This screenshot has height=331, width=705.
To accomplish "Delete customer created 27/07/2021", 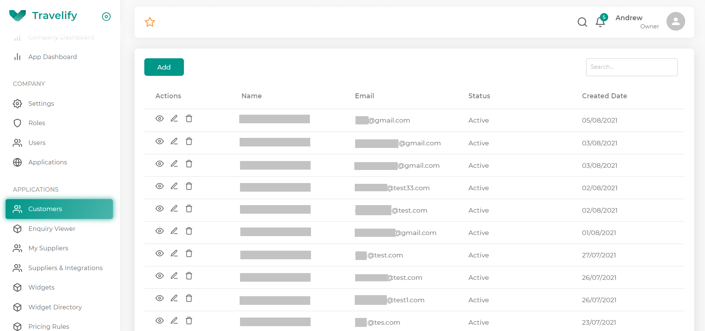I will point(189,253).
